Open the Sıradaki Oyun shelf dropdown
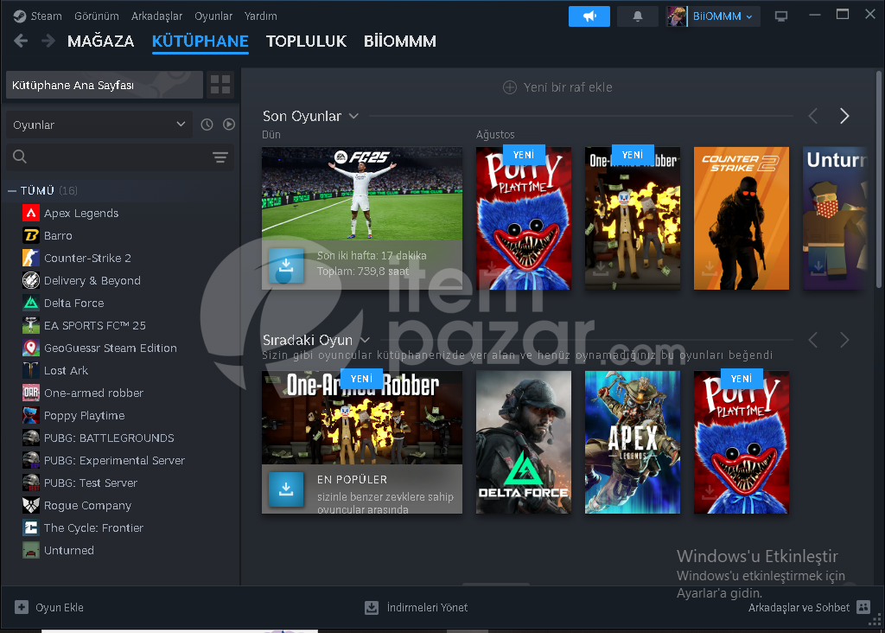The image size is (885, 633). (x=366, y=340)
